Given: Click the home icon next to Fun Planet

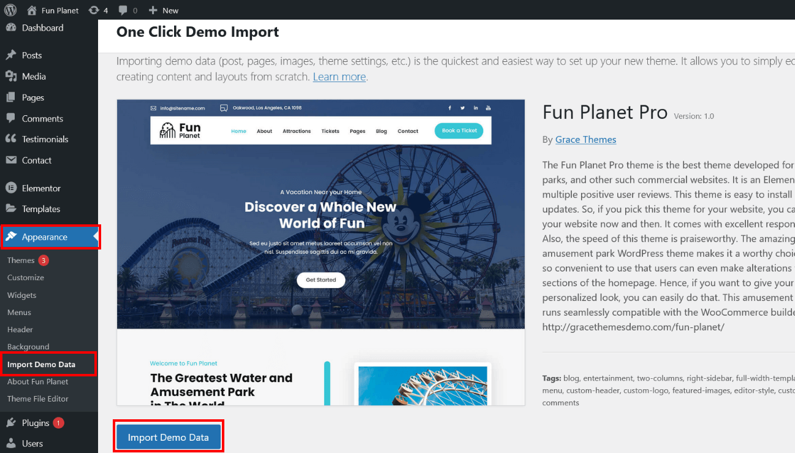Looking at the screenshot, I should [x=32, y=10].
